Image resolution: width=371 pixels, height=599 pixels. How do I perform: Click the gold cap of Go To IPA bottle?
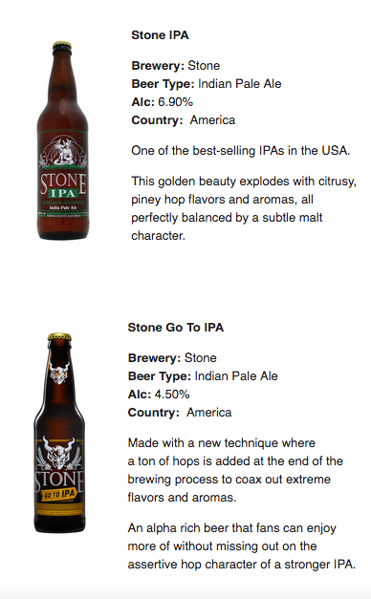pyautogui.click(x=59, y=336)
